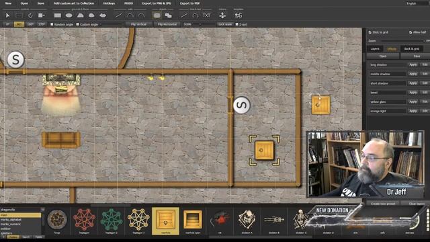The width and height of the screenshot is (430, 242).
Task: Select the move/transform tool icon
Action: click(42, 15)
